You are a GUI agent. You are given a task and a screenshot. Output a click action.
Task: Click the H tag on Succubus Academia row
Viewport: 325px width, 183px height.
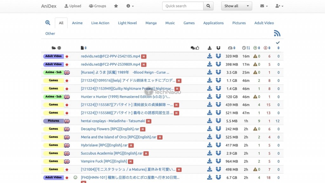[146, 154]
